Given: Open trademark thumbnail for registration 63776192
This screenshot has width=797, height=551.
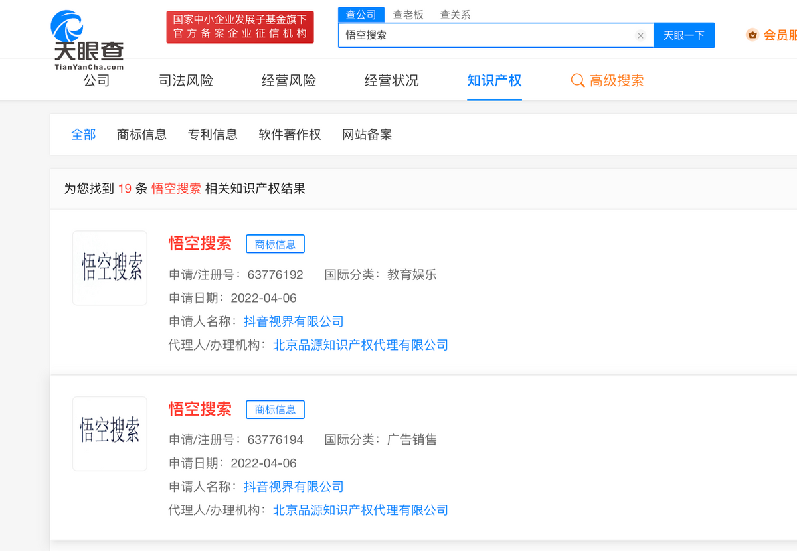Looking at the screenshot, I should pos(110,268).
